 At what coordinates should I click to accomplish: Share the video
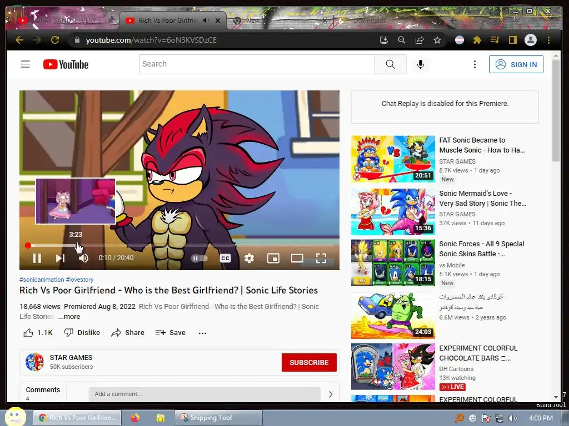tap(128, 333)
